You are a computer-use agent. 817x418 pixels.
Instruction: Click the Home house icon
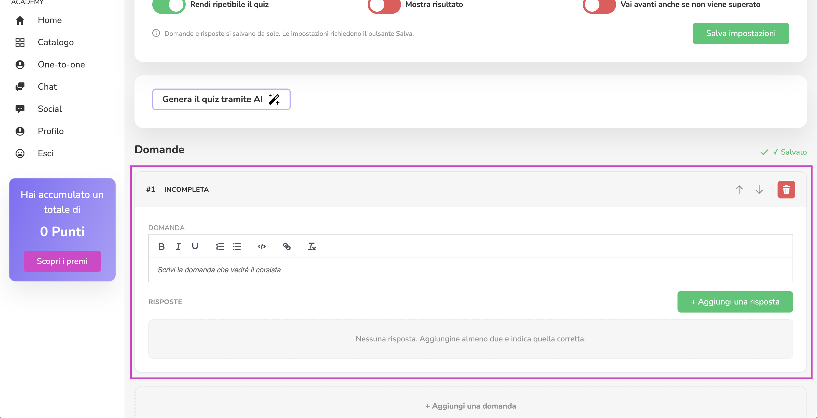tap(20, 20)
